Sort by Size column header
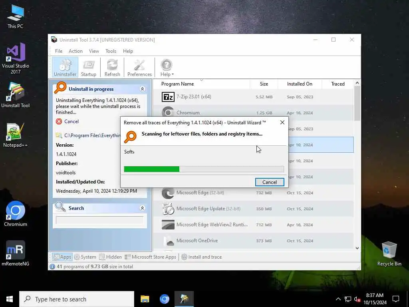Image resolution: width=409 pixels, height=307 pixels. coord(264,84)
